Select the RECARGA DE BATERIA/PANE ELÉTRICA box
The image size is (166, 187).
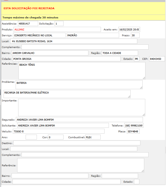tap(67, 94)
